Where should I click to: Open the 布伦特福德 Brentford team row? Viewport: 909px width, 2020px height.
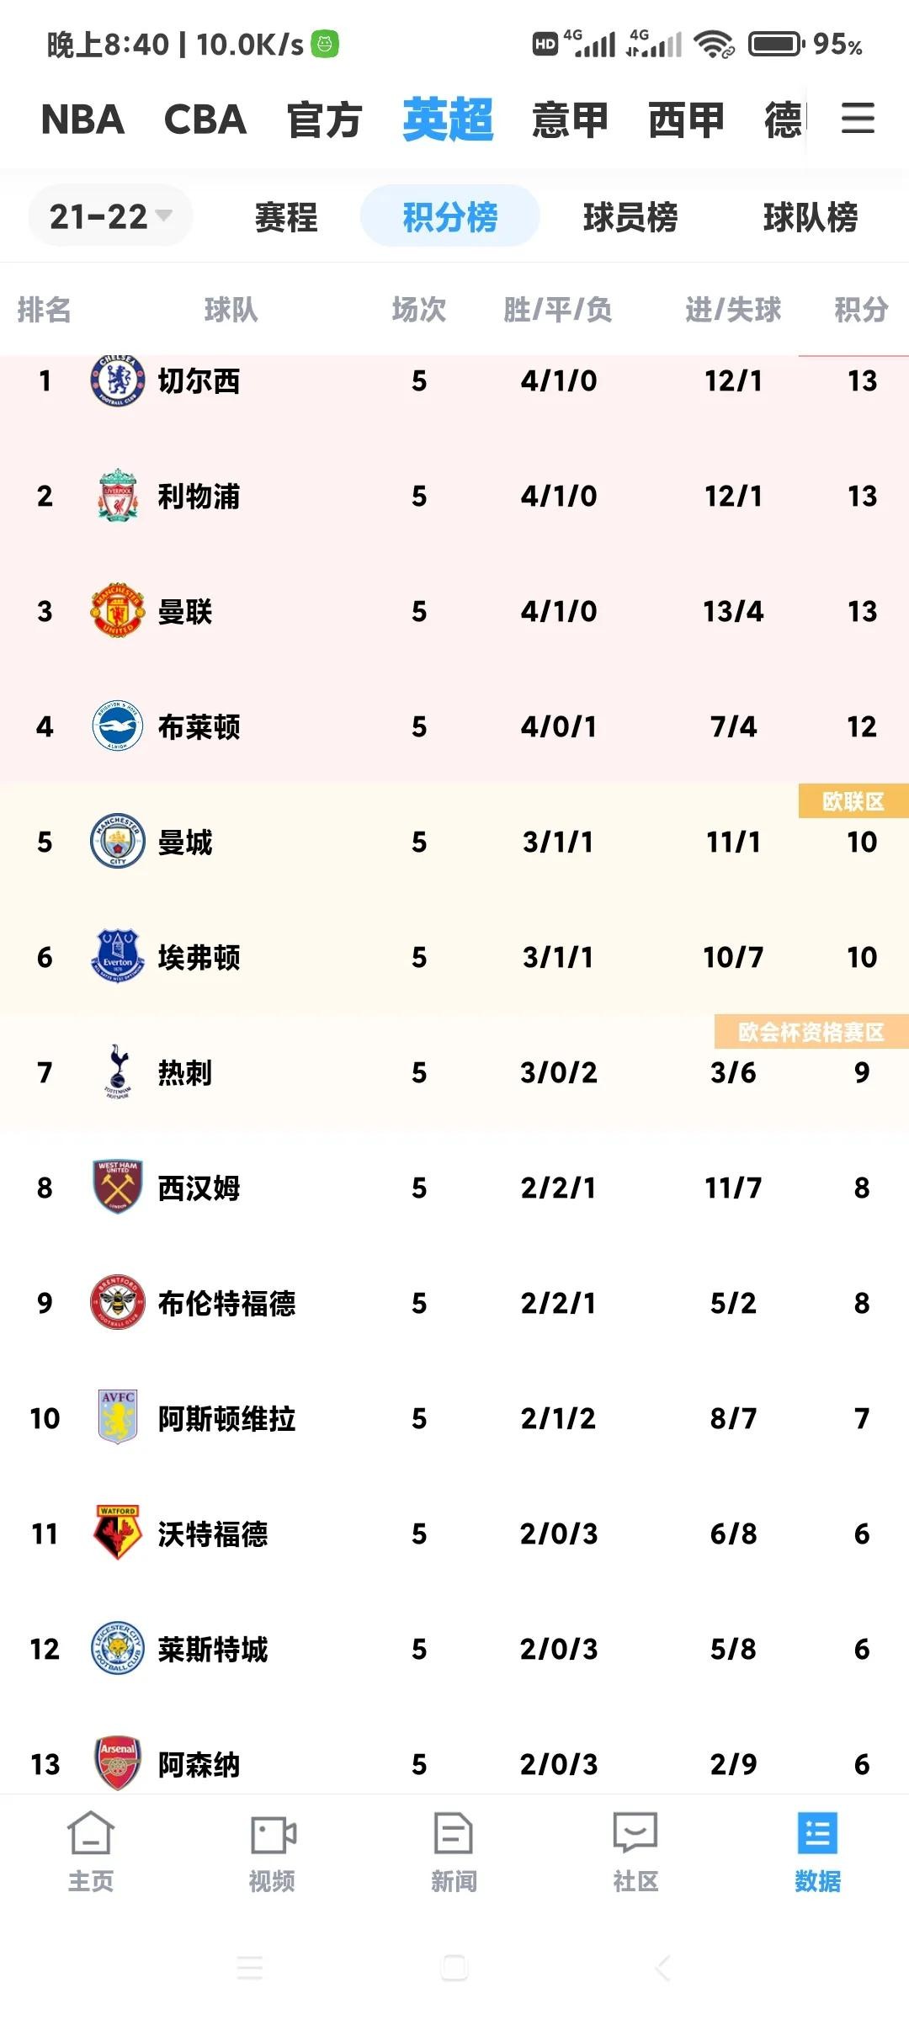tap(454, 1303)
